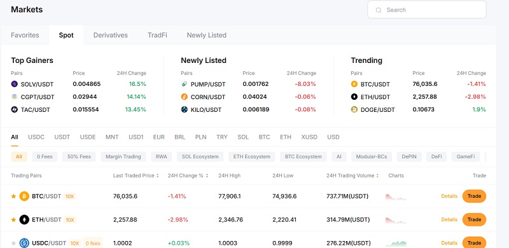Click the CGPT coin icon in Top Gainers
The width and height of the screenshot is (509, 248).
pos(14,97)
